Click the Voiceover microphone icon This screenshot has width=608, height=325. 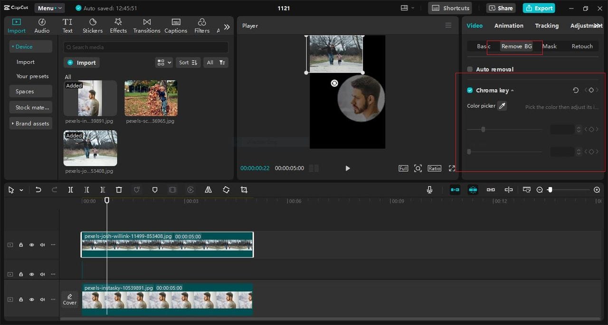(x=429, y=190)
